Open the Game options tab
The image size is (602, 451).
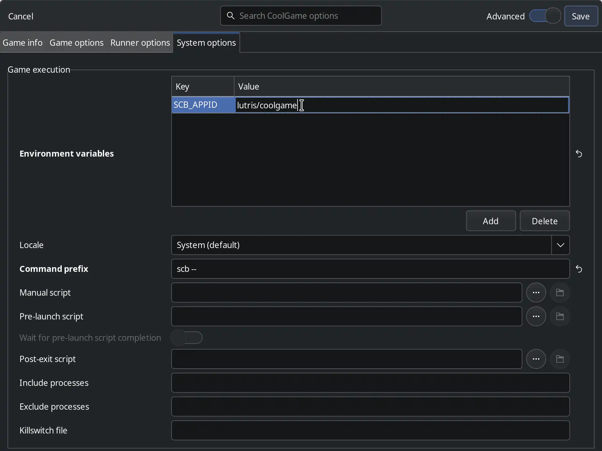(x=77, y=43)
